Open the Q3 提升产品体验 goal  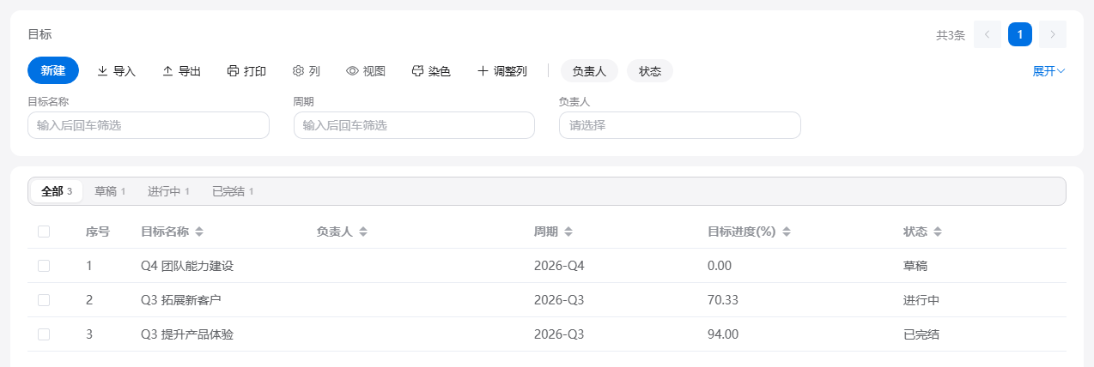tap(187, 334)
